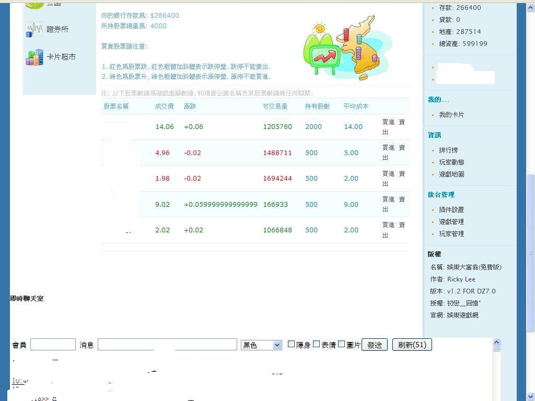Focus the 會員 member input field
This screenshot has height=401, width=535.
coord(53,345)
